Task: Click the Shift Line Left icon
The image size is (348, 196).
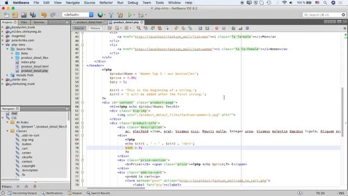Action: click(200, 28)
